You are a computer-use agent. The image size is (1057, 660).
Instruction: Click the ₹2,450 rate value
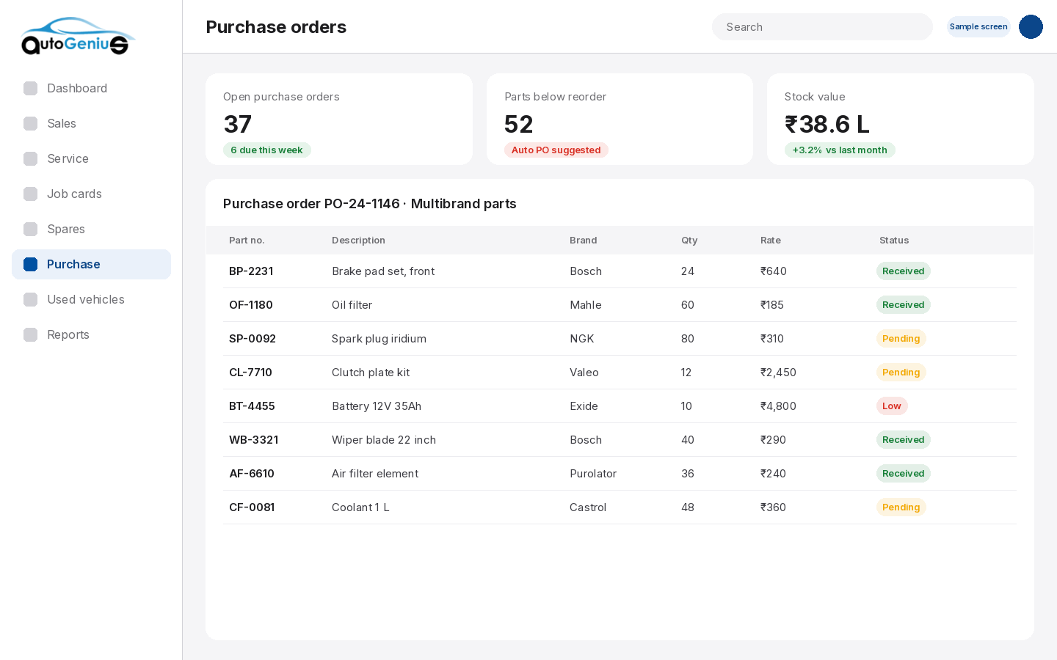coord(778,373)
